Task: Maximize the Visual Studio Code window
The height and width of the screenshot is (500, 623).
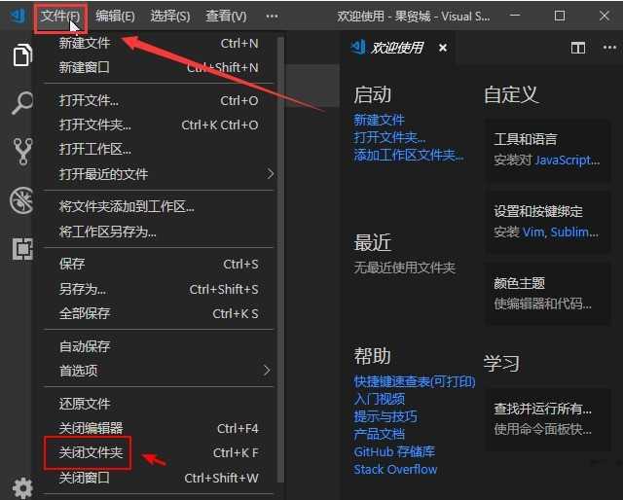Action: pyautogui.click(x=560, y=16)
